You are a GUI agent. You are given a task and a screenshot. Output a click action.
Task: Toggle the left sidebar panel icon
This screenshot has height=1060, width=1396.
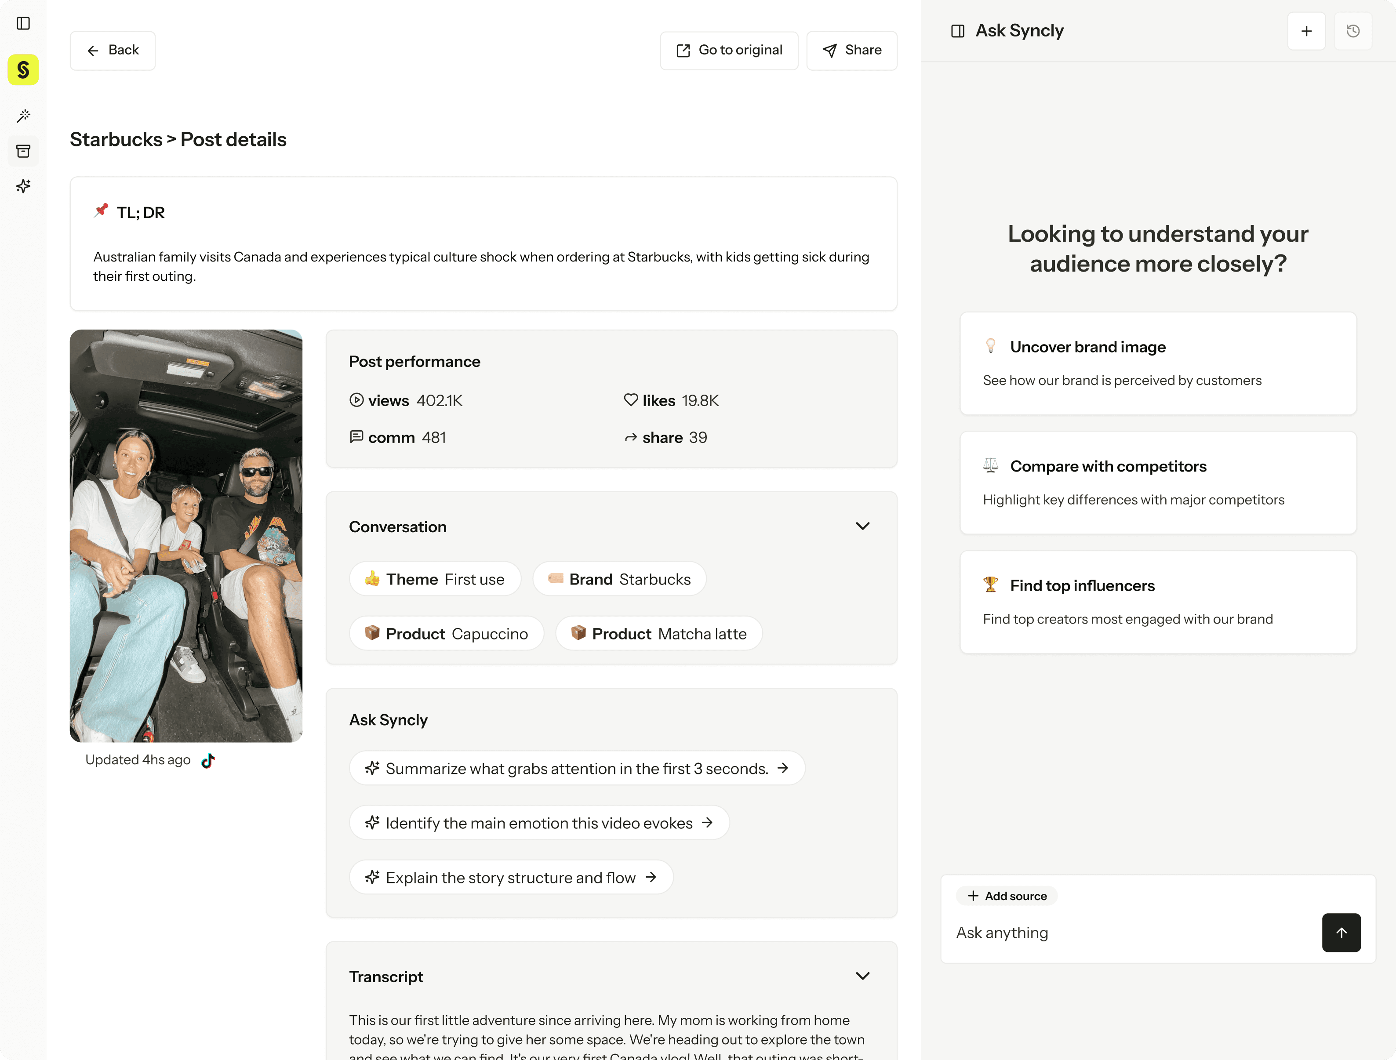click(x=23, y=23)
